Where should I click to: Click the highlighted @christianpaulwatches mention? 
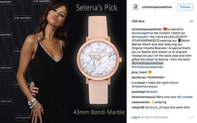(x=147, y=63)
